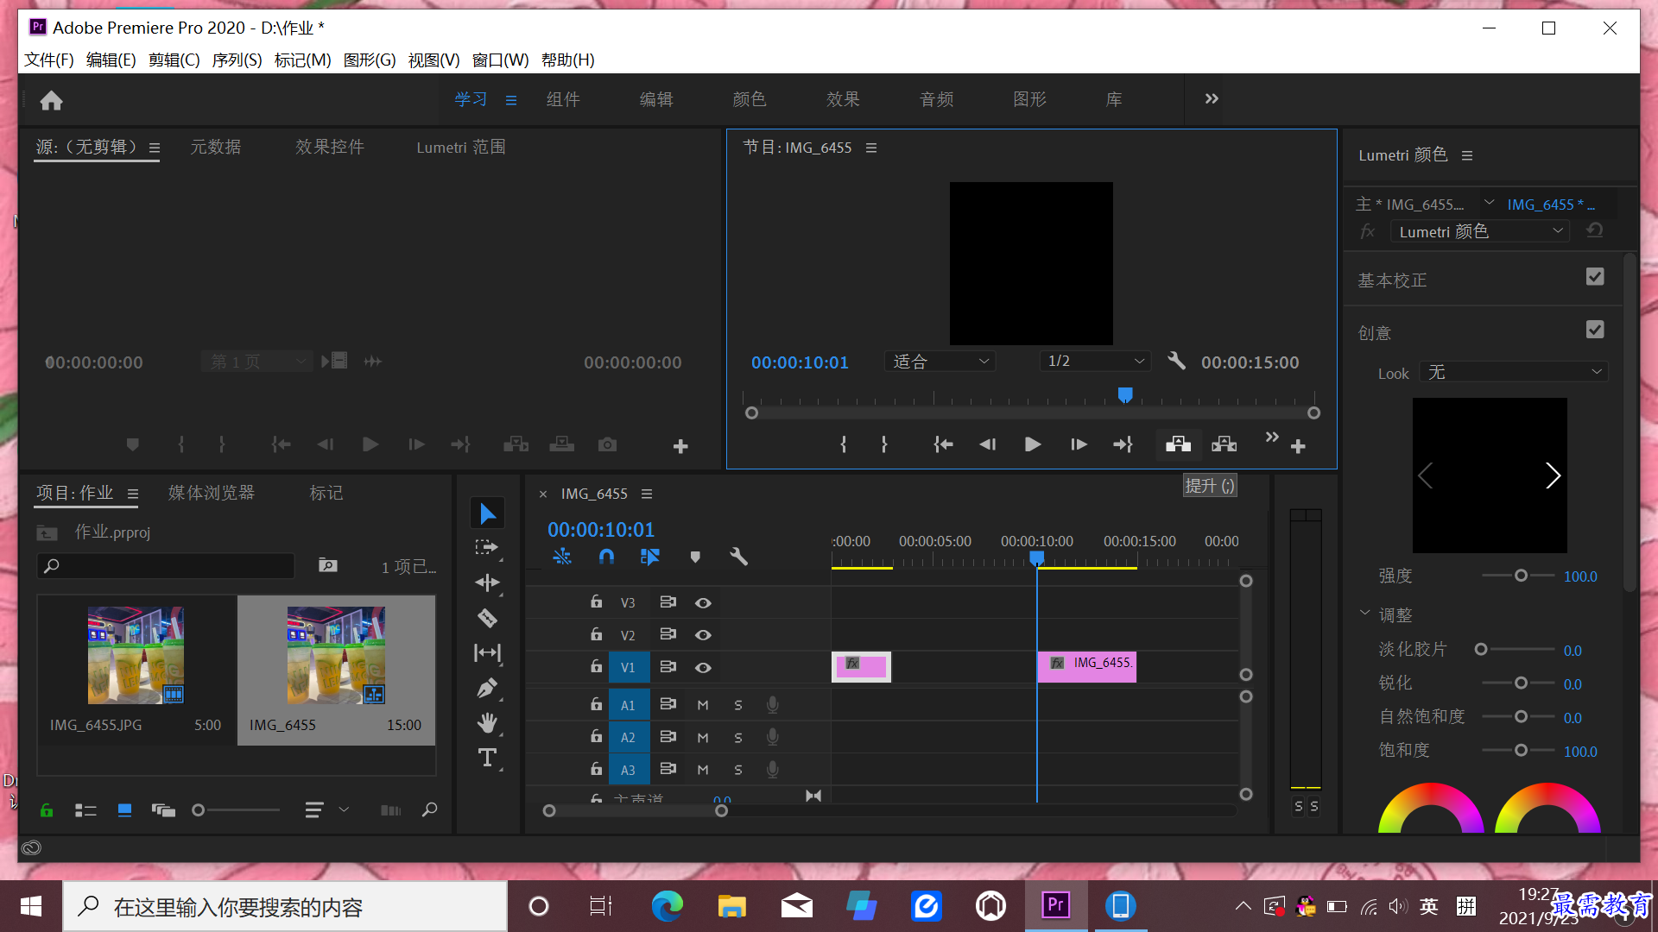Screen dimensions: 1658x932
Task: Go to Out point in Program monitor
Action: point(1123,444)
